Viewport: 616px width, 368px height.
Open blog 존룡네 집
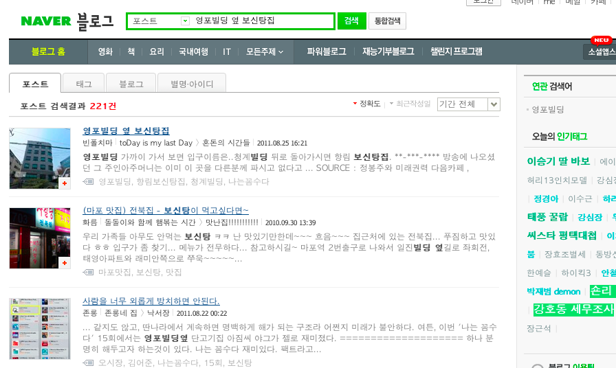click(121, 314)
